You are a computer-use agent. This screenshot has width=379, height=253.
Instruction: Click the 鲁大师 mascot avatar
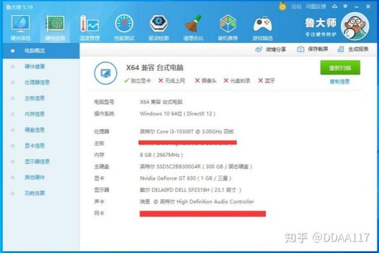tap(355, 26)
